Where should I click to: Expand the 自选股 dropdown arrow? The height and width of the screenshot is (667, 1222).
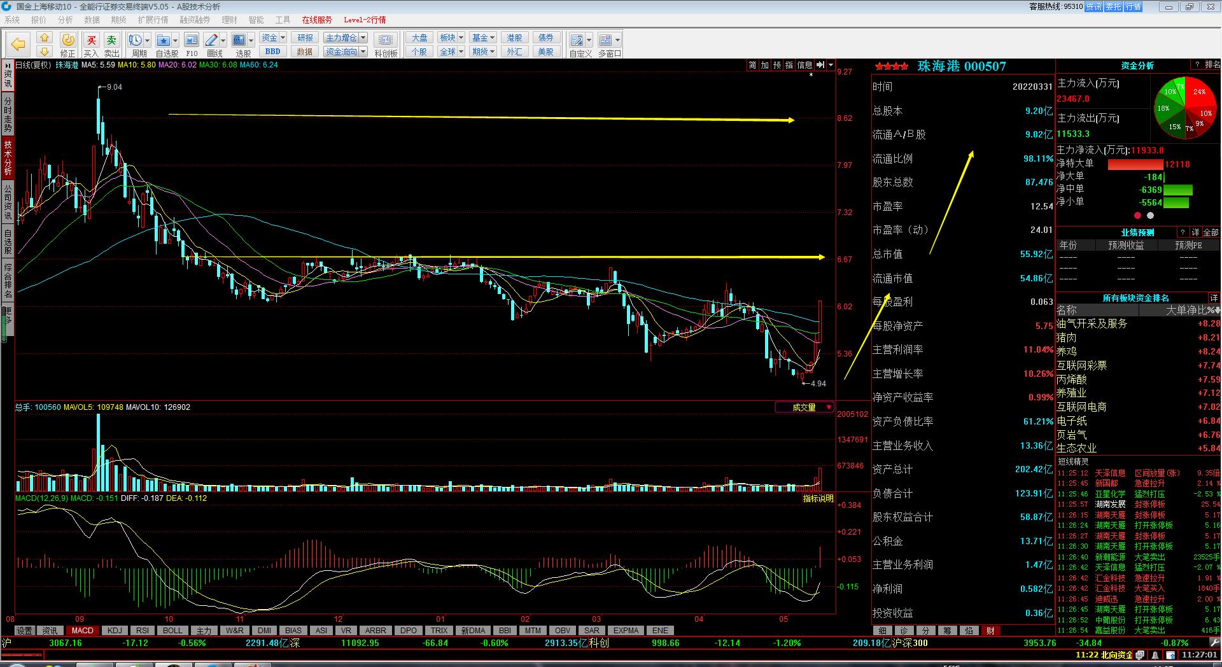pyautogui.click(x=176, y=41)
